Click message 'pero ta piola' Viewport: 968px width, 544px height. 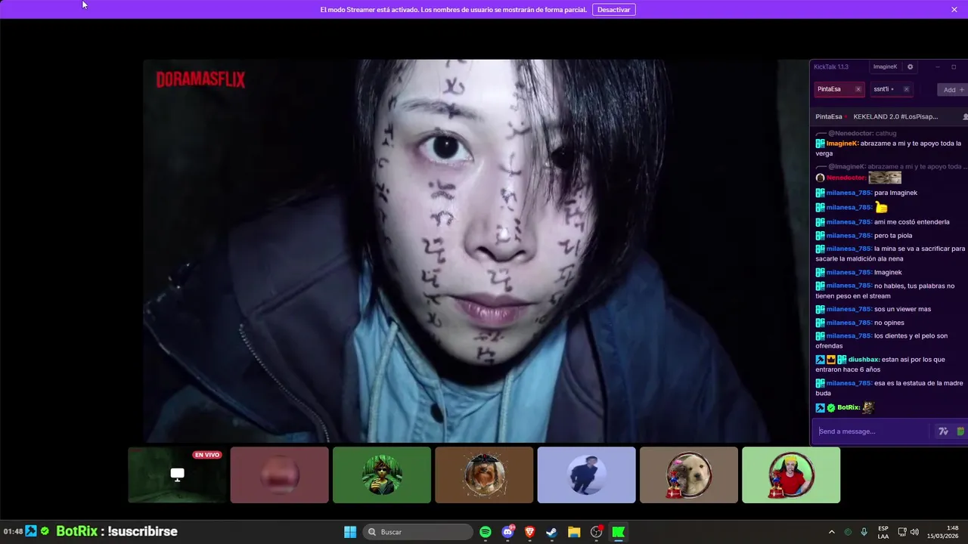[893, 236]
